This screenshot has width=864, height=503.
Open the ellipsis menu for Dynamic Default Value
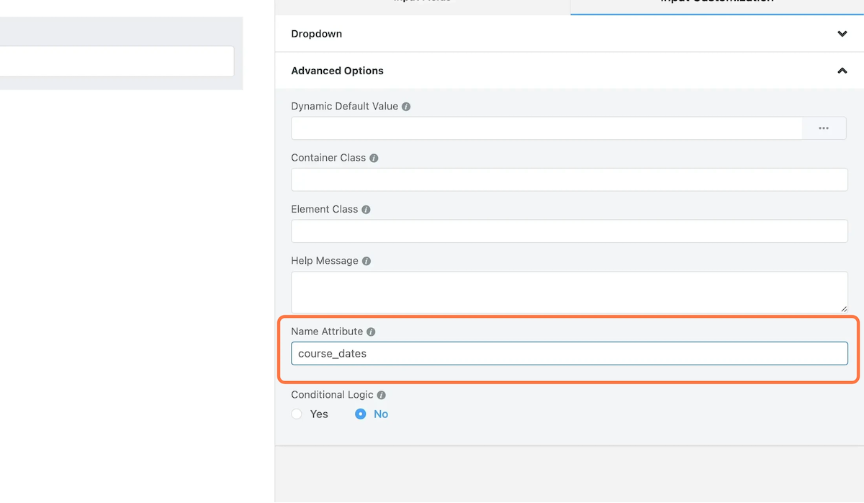(824, 128)
